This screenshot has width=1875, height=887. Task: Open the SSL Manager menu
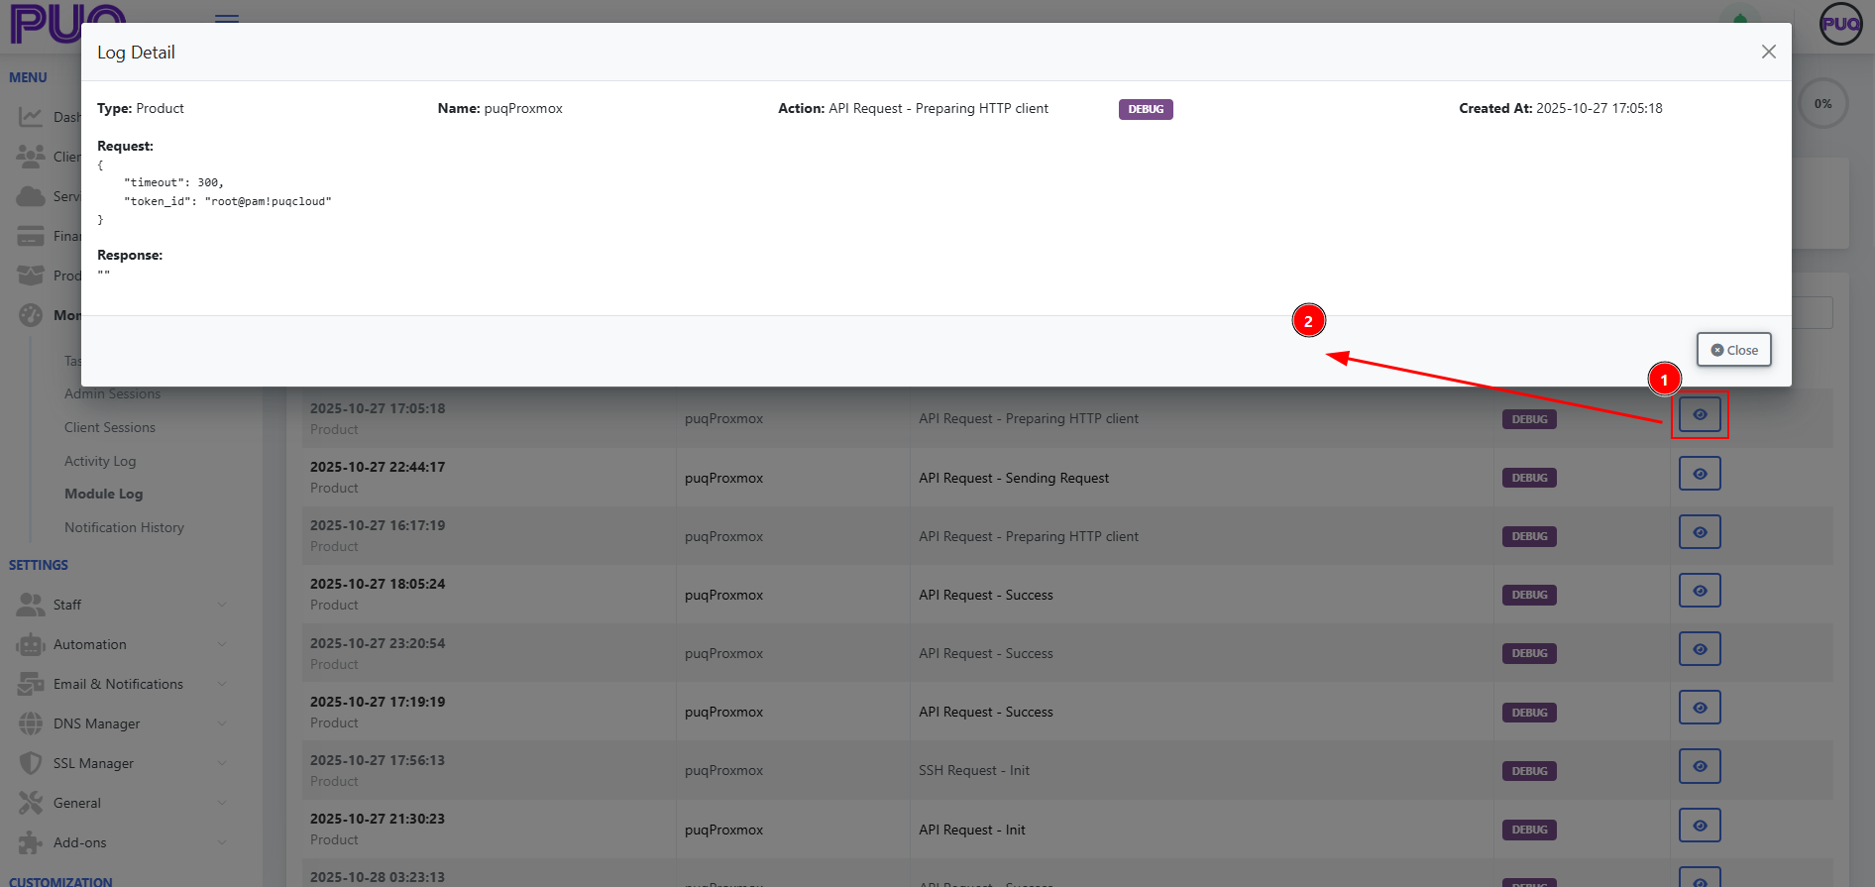(x=93, y=763)
